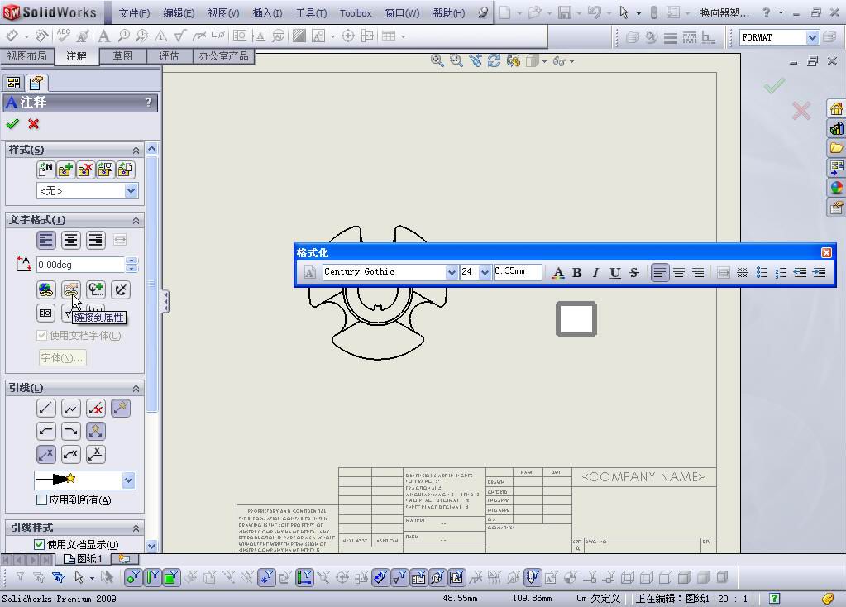
Task: Toggle the 应用到所有(A) checkbox
Action: tap(41, 500)
